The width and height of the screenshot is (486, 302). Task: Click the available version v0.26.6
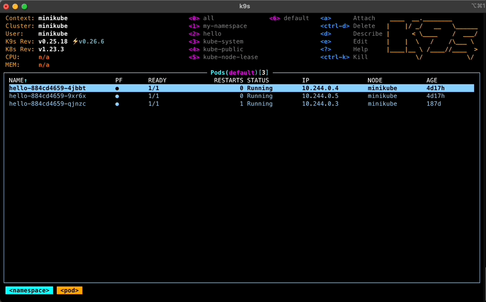tap(92, 42)
